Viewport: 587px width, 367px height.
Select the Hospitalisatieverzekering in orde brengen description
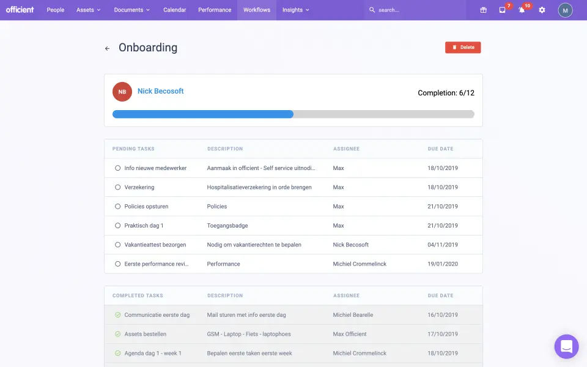click(259, 187)
